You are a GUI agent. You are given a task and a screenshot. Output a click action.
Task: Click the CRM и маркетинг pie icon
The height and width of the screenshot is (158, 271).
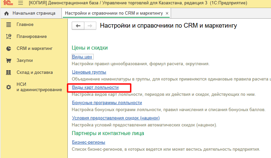point(9,49)
